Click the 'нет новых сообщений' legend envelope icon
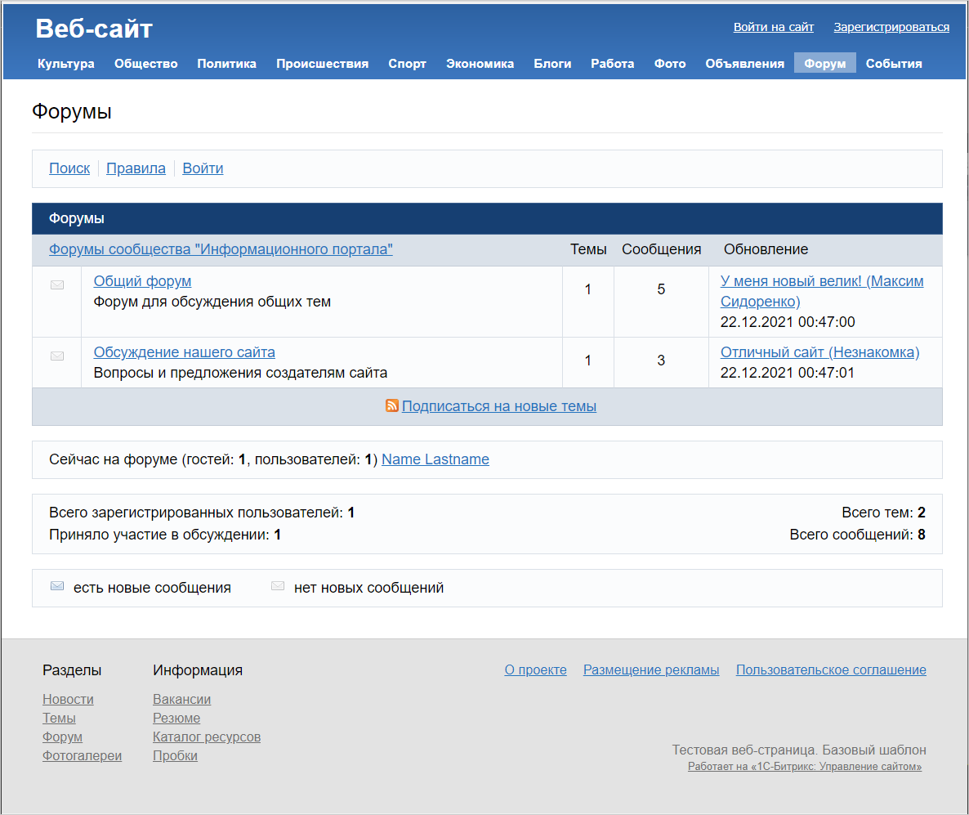 [278, 586]
